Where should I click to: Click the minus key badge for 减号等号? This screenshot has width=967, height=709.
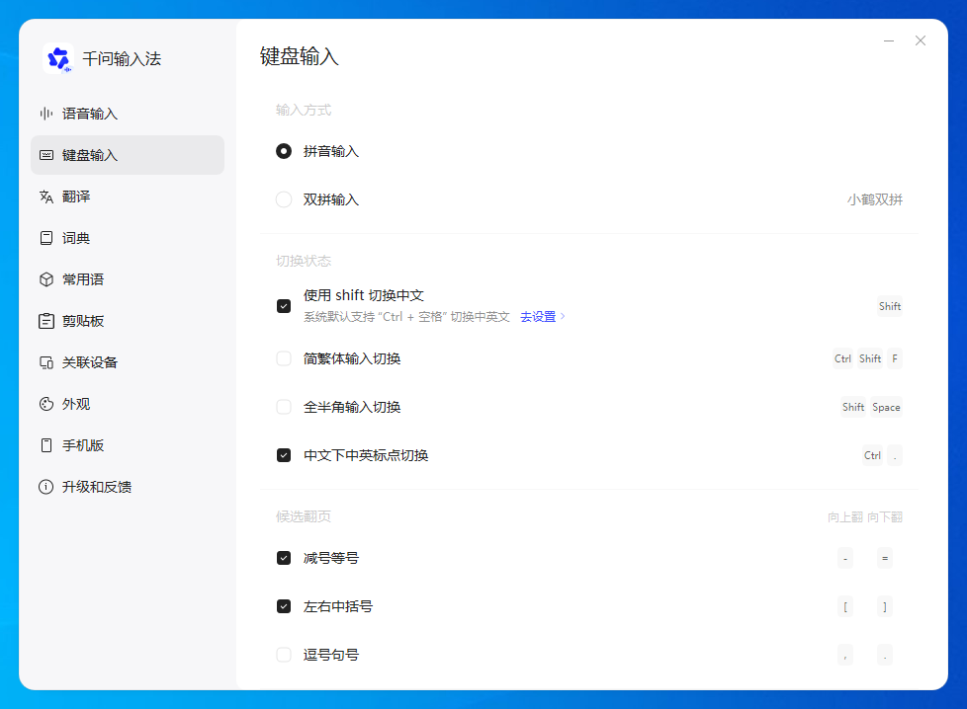click(845, 558)
